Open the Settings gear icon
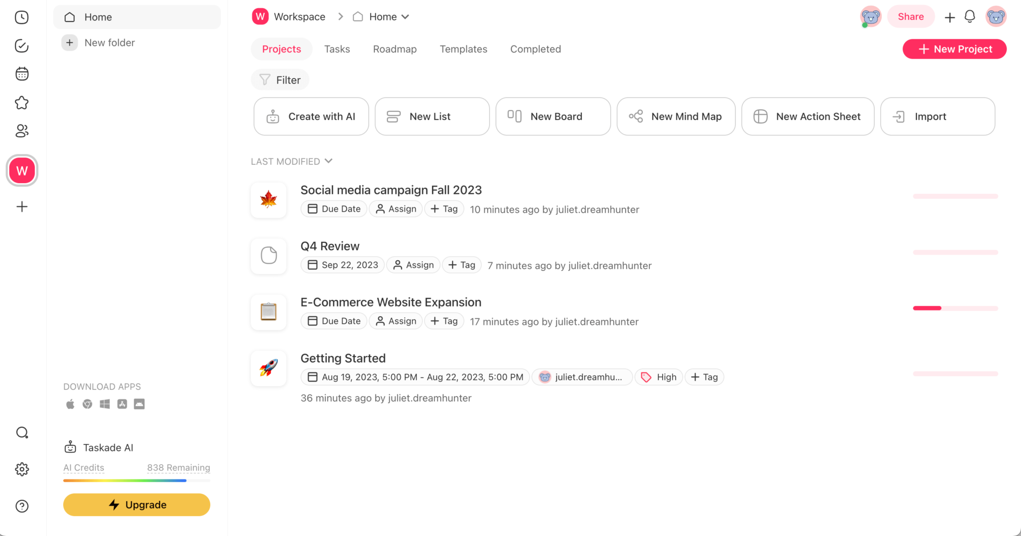 tap(21, 469)
